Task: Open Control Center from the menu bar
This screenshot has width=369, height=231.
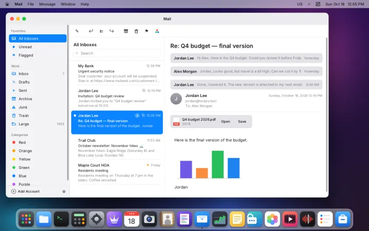Action: pos(318,4)
